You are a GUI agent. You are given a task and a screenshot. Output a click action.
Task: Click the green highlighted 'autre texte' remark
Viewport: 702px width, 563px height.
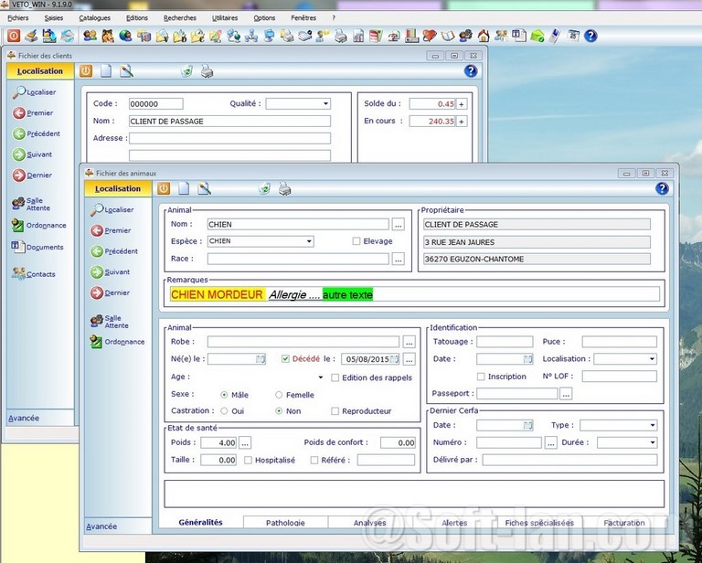pyautogui.click(x=347, y=294)
